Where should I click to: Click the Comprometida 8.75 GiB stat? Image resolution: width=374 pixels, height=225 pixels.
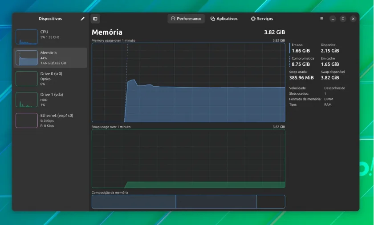point(303,61)
